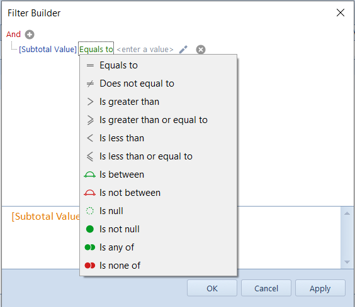Screen dimensions: 355x307
Task: Click the scrollbar down arrow in text panel
Action: (x=347, y=262)
